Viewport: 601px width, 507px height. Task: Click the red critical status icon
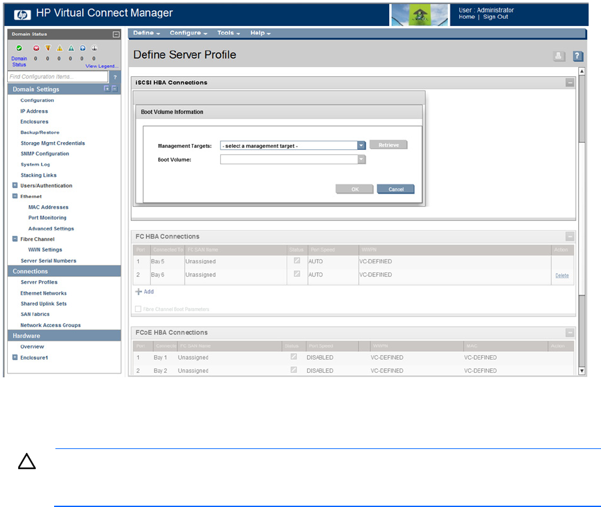coord(37,48)
